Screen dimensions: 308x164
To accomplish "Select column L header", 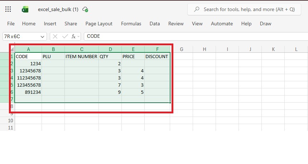I will click(x=296, y=49).
